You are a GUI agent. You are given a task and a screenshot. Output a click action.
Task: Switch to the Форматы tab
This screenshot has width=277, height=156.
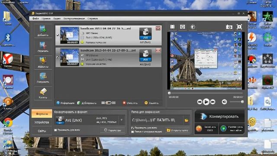(x=42, y=114)
